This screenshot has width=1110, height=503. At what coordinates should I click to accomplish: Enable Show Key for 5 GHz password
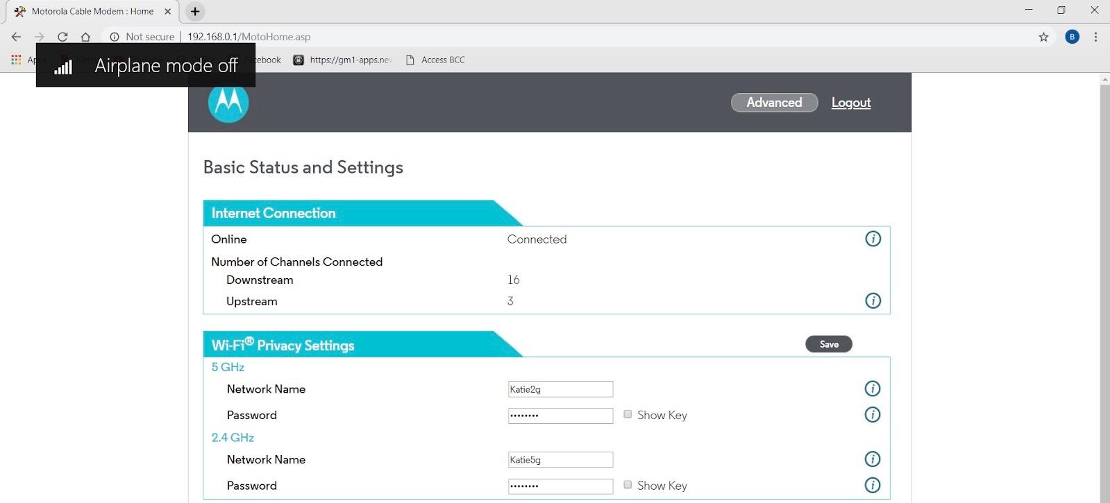[628, 414]
